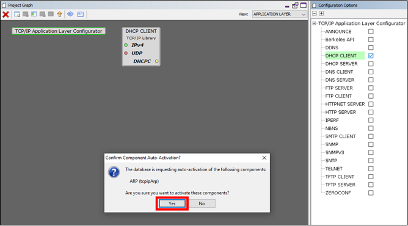Select the TCP/IP Application Layer Configurator graph block
This screenshot has width=408, height=226.
59,31
